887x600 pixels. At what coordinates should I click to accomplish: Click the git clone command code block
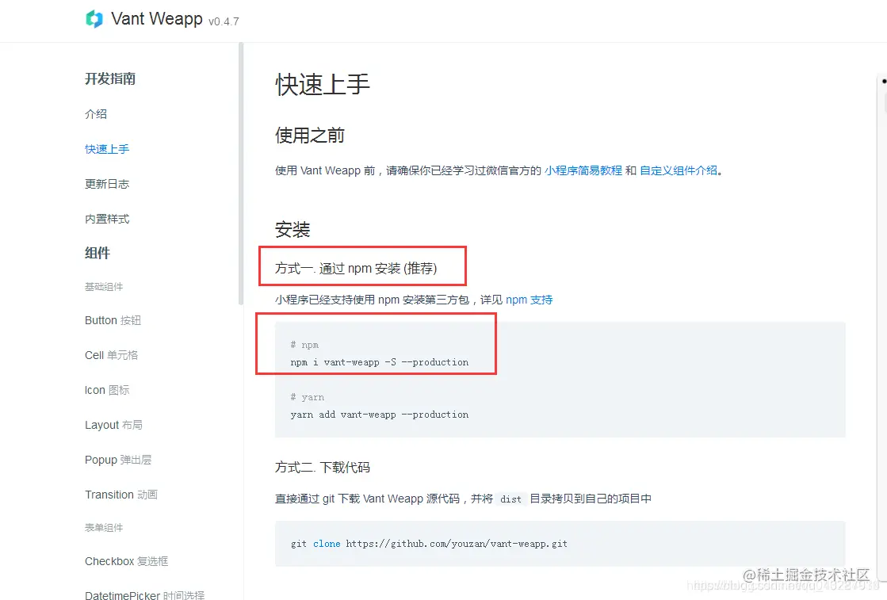pyautogui.click(x=560, y=544)
